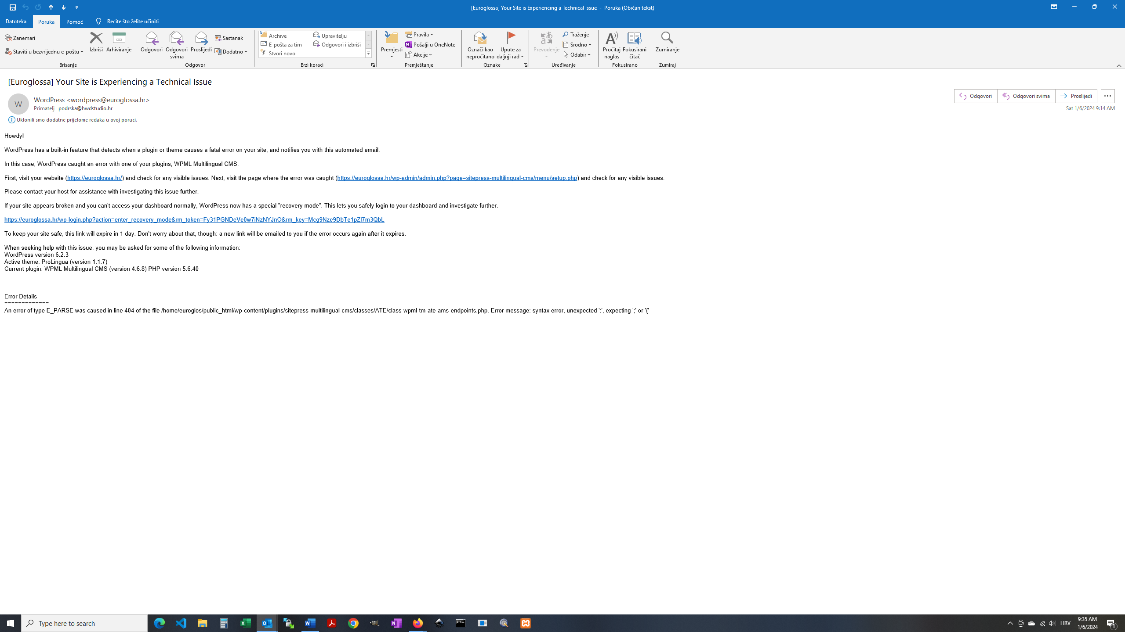Show hidden system tray icons

pyautogui.click(x=1010, y=623)
